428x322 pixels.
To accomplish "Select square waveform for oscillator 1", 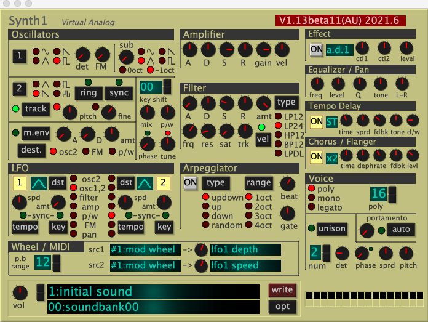I will pos(57,61).
